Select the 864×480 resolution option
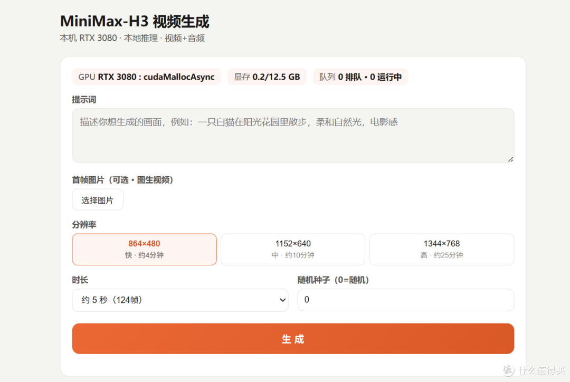Image resolution: width=570 pixels, height=382 pixels. (x=144, y=250)
